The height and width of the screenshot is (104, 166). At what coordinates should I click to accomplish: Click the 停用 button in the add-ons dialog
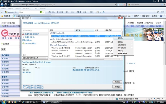[x=117, y=82]
